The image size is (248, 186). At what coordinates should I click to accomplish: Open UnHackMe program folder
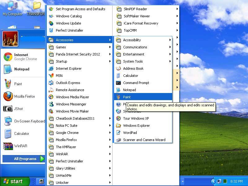pos(80,175)
